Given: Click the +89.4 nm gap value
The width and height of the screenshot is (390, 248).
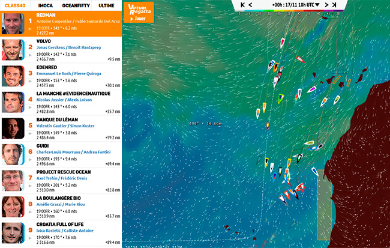Looking at the screenshot, I should click(113, 242).
